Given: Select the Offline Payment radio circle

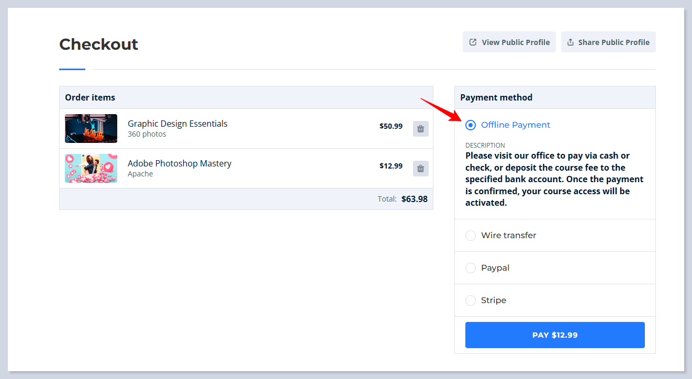Looking at the screenshot, I should coord(471,125).
